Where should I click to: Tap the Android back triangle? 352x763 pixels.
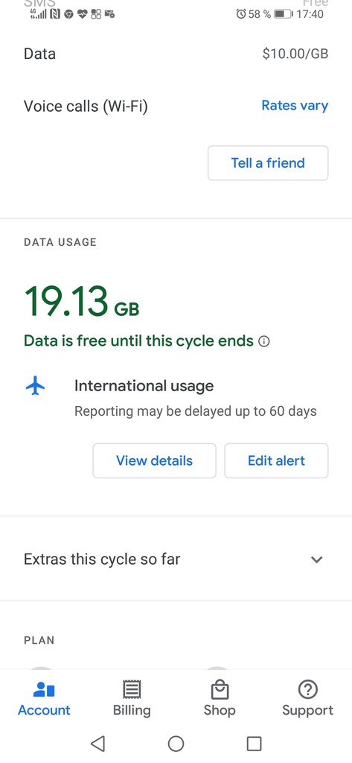[97, 743]
